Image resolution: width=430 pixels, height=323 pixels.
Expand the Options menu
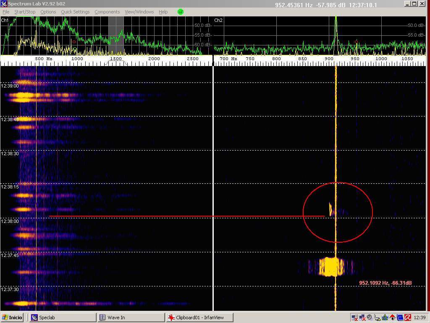(48, 12)
